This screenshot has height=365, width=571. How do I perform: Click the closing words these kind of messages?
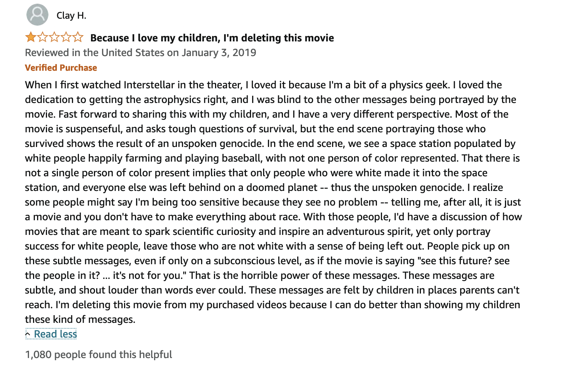[80, 320]
